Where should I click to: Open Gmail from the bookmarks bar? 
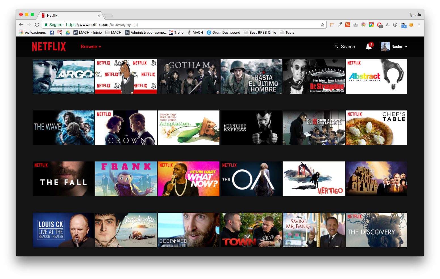click(60, 32)
